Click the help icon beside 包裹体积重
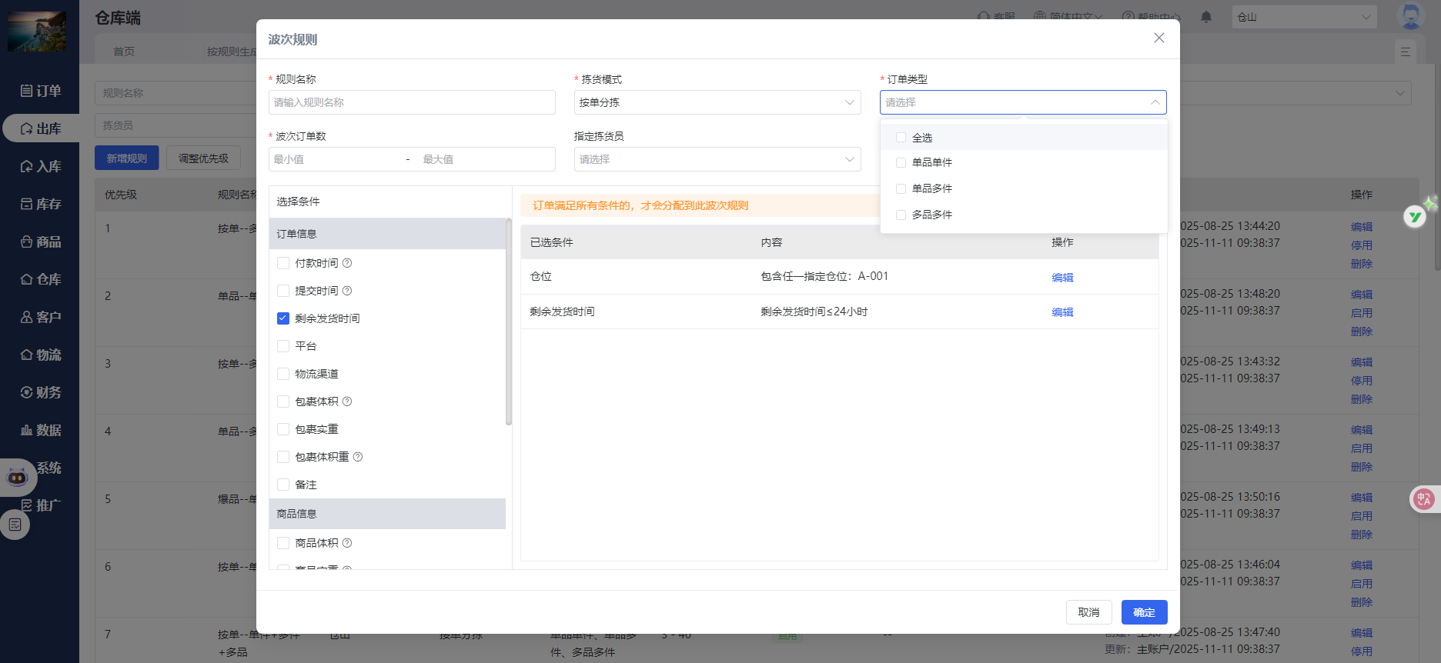 [x=358, y=457]
